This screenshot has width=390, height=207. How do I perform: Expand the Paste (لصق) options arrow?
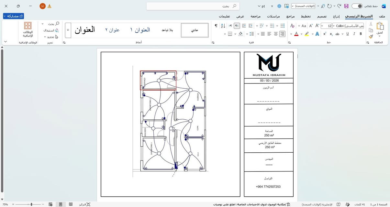380,36
